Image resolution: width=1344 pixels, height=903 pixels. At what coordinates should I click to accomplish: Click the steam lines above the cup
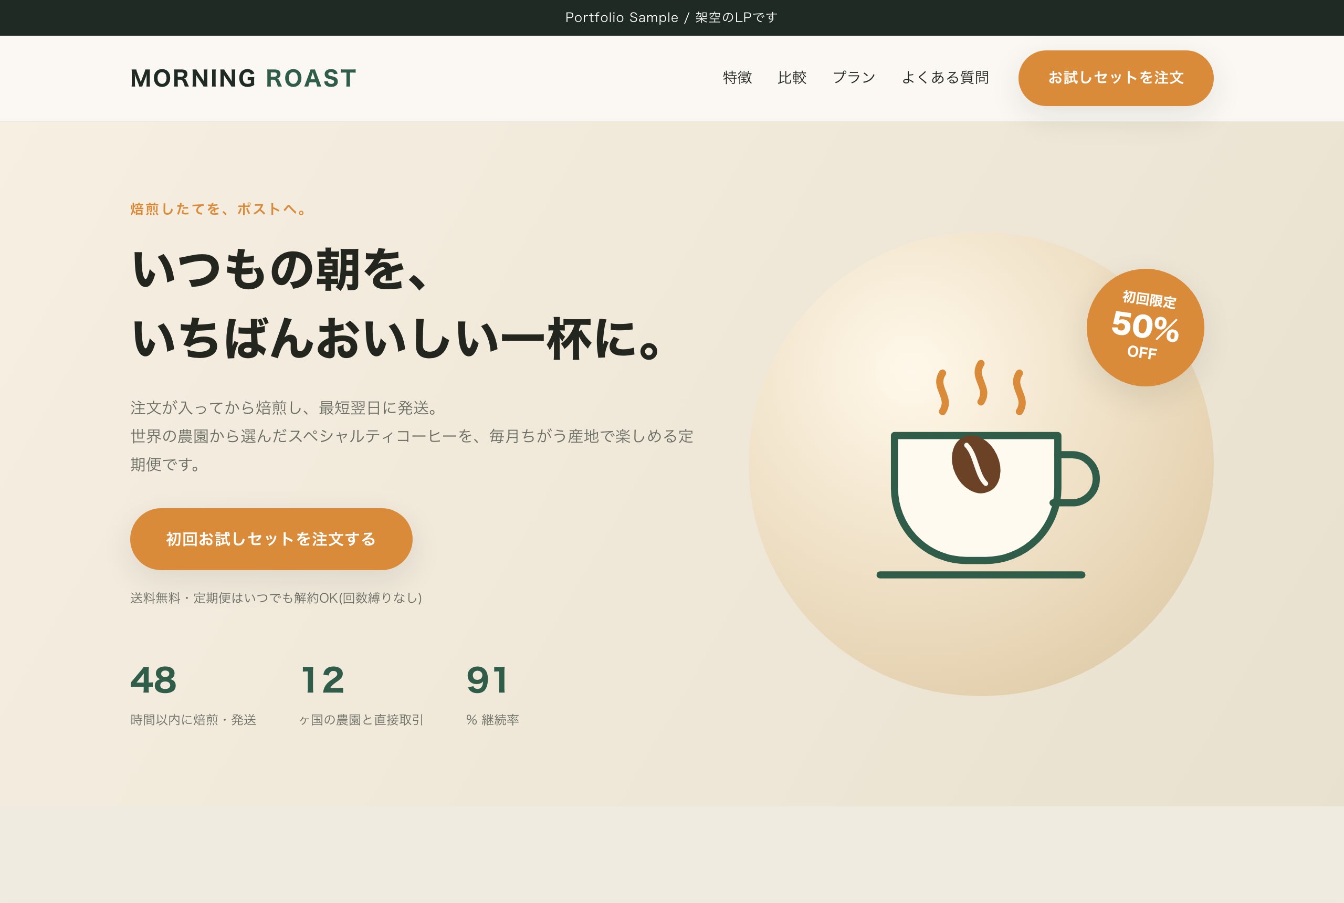point(981,387)
